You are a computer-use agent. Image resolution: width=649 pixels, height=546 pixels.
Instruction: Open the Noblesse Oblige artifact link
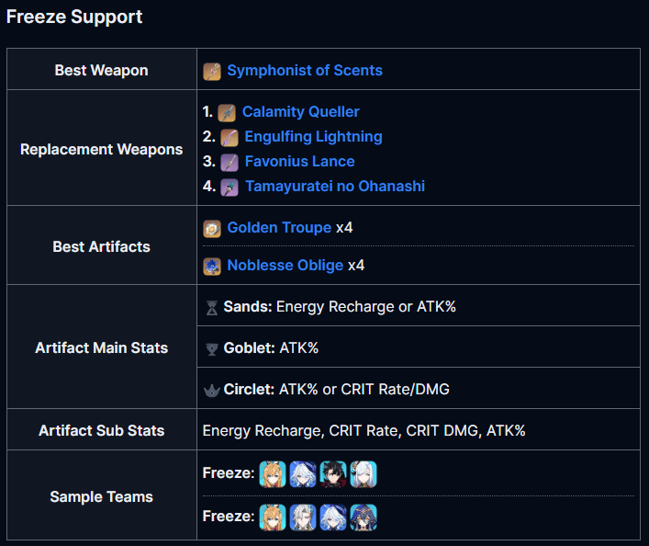[285, 266]
